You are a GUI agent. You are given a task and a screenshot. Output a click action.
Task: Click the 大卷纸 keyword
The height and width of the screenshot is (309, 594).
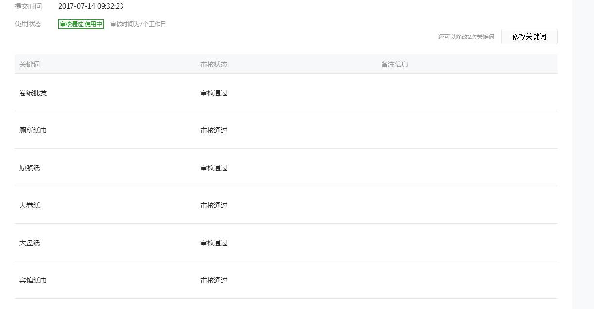pos(30,205)
